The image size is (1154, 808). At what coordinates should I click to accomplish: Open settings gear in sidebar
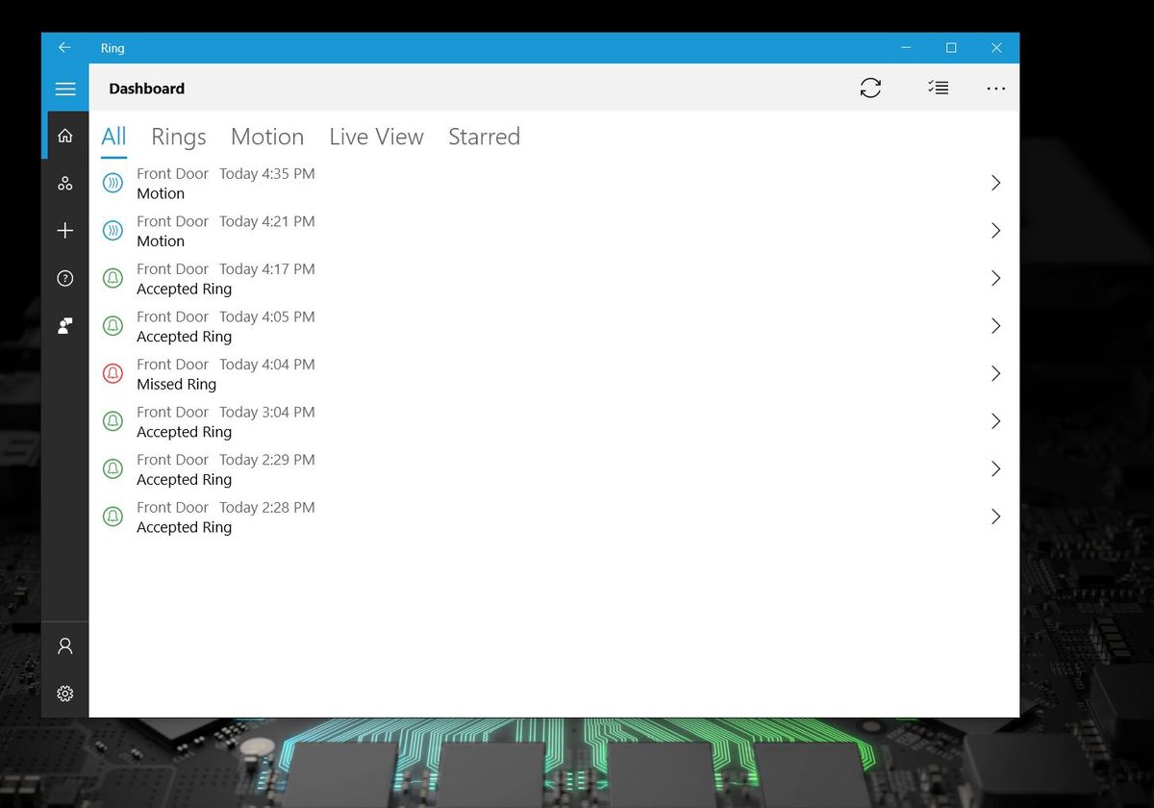[65, 694]
